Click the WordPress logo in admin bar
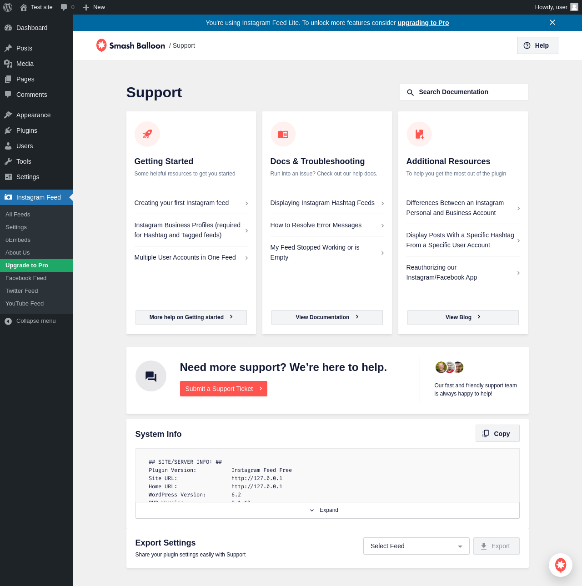This screenshot has width=582, height=586. point(8,7)
